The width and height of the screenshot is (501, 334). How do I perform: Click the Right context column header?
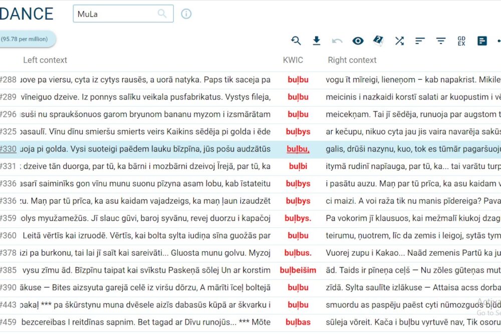coord(352,60)
